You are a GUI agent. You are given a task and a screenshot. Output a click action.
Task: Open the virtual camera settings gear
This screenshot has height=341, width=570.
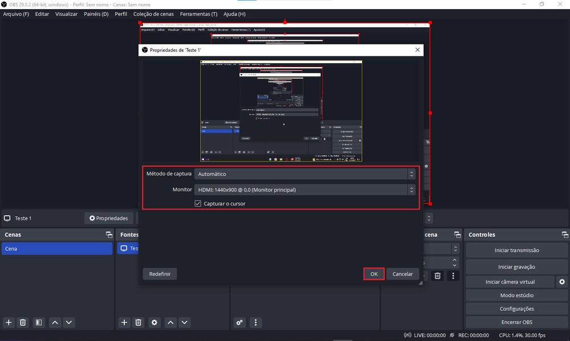pyautogui.click(x=562, y=282)
